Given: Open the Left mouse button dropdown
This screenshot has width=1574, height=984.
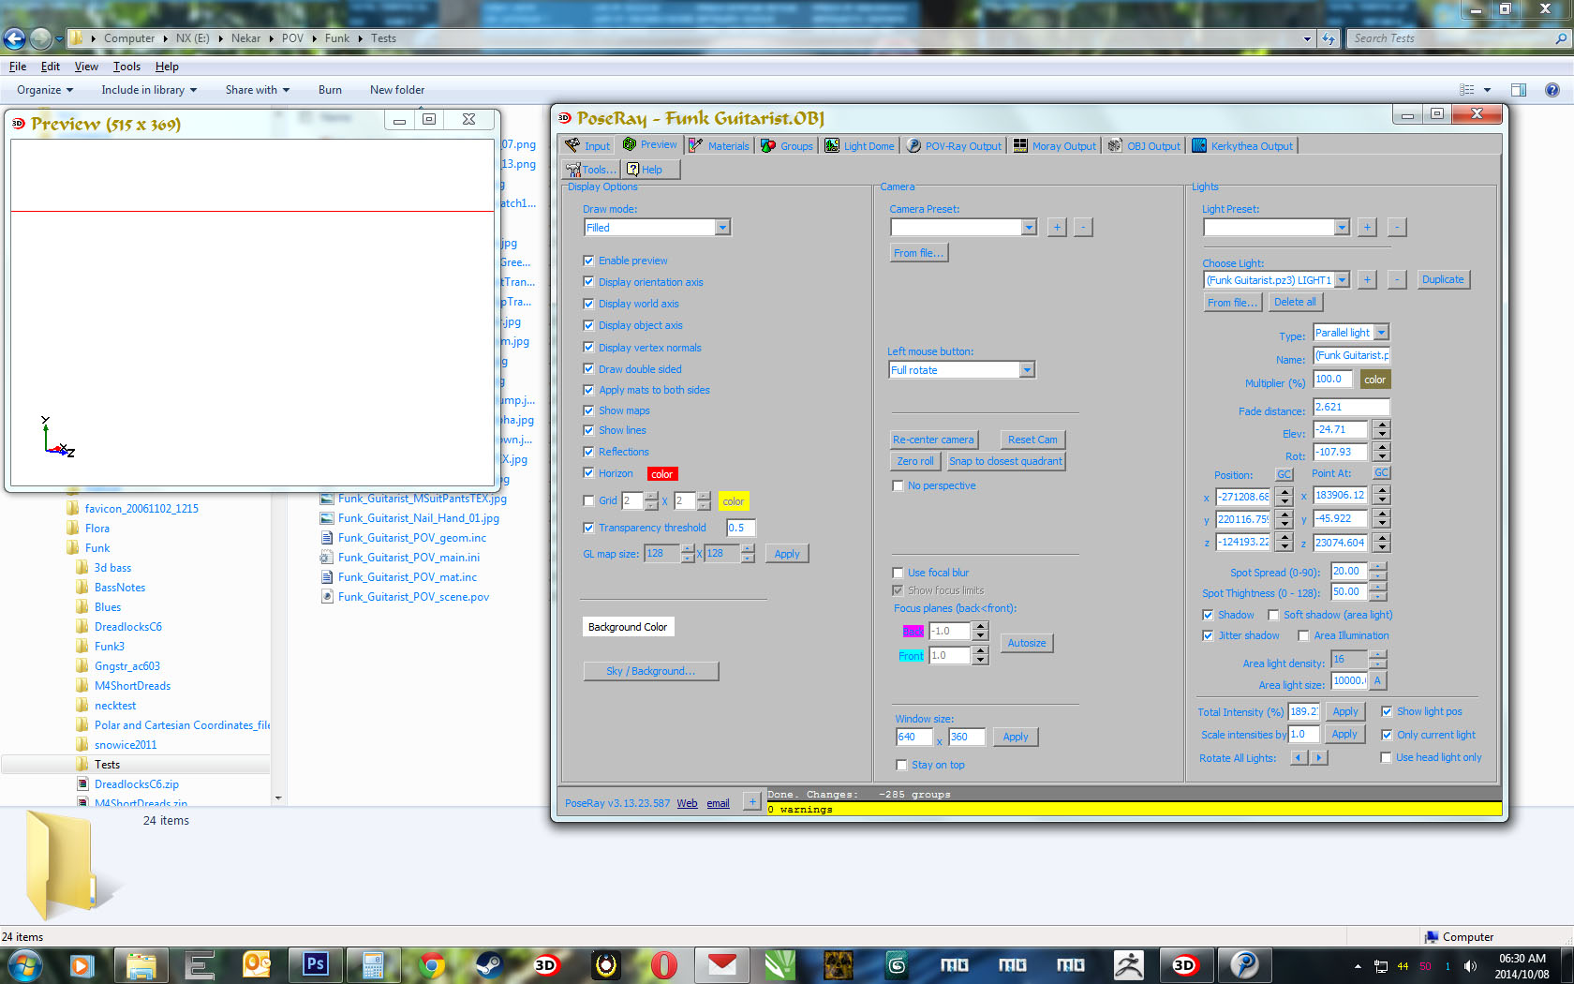Looking at the screenshot, I should click(x=1027, y=370).
